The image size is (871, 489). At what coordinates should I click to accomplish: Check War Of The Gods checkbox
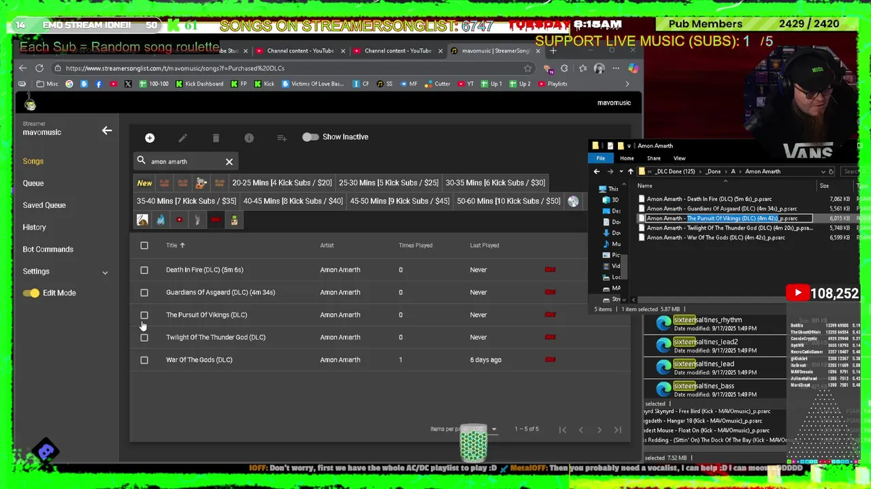point(144,359)
